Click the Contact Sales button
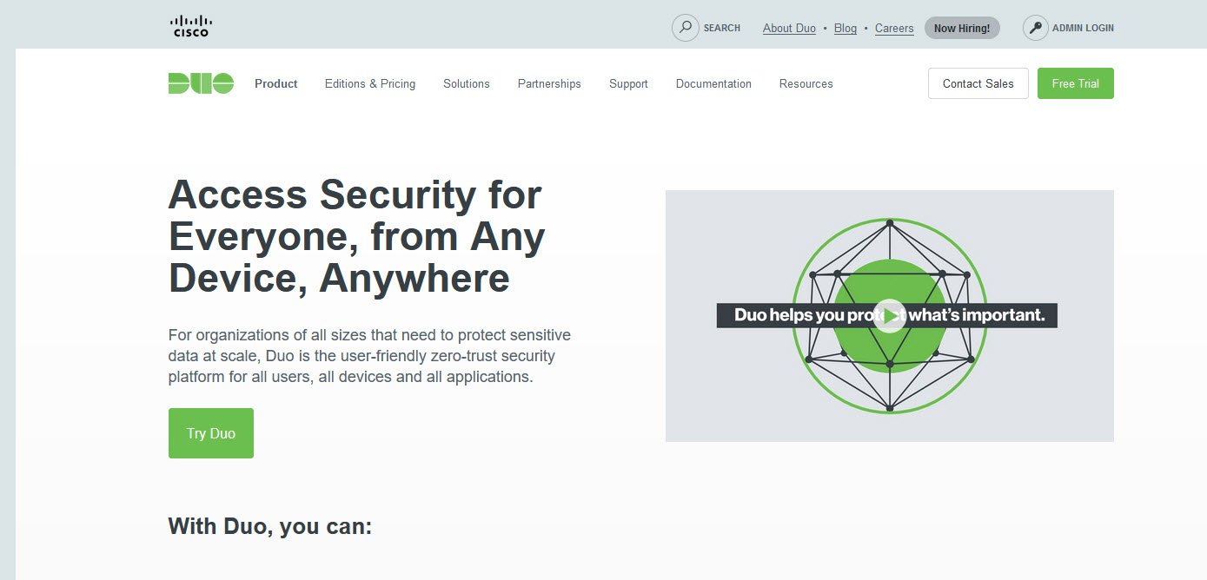The height and width of the screenshot is (580, 1207). 978,83
